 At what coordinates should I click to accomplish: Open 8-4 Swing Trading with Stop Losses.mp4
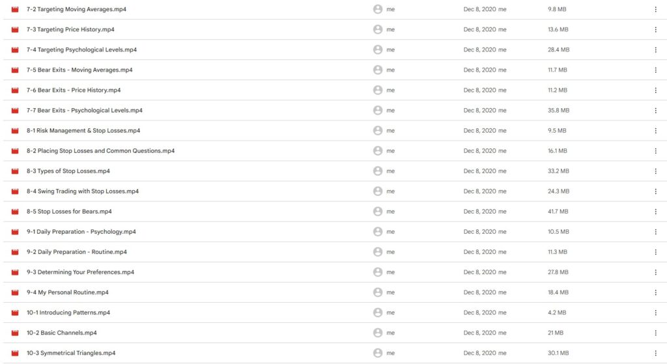[83, 191]
